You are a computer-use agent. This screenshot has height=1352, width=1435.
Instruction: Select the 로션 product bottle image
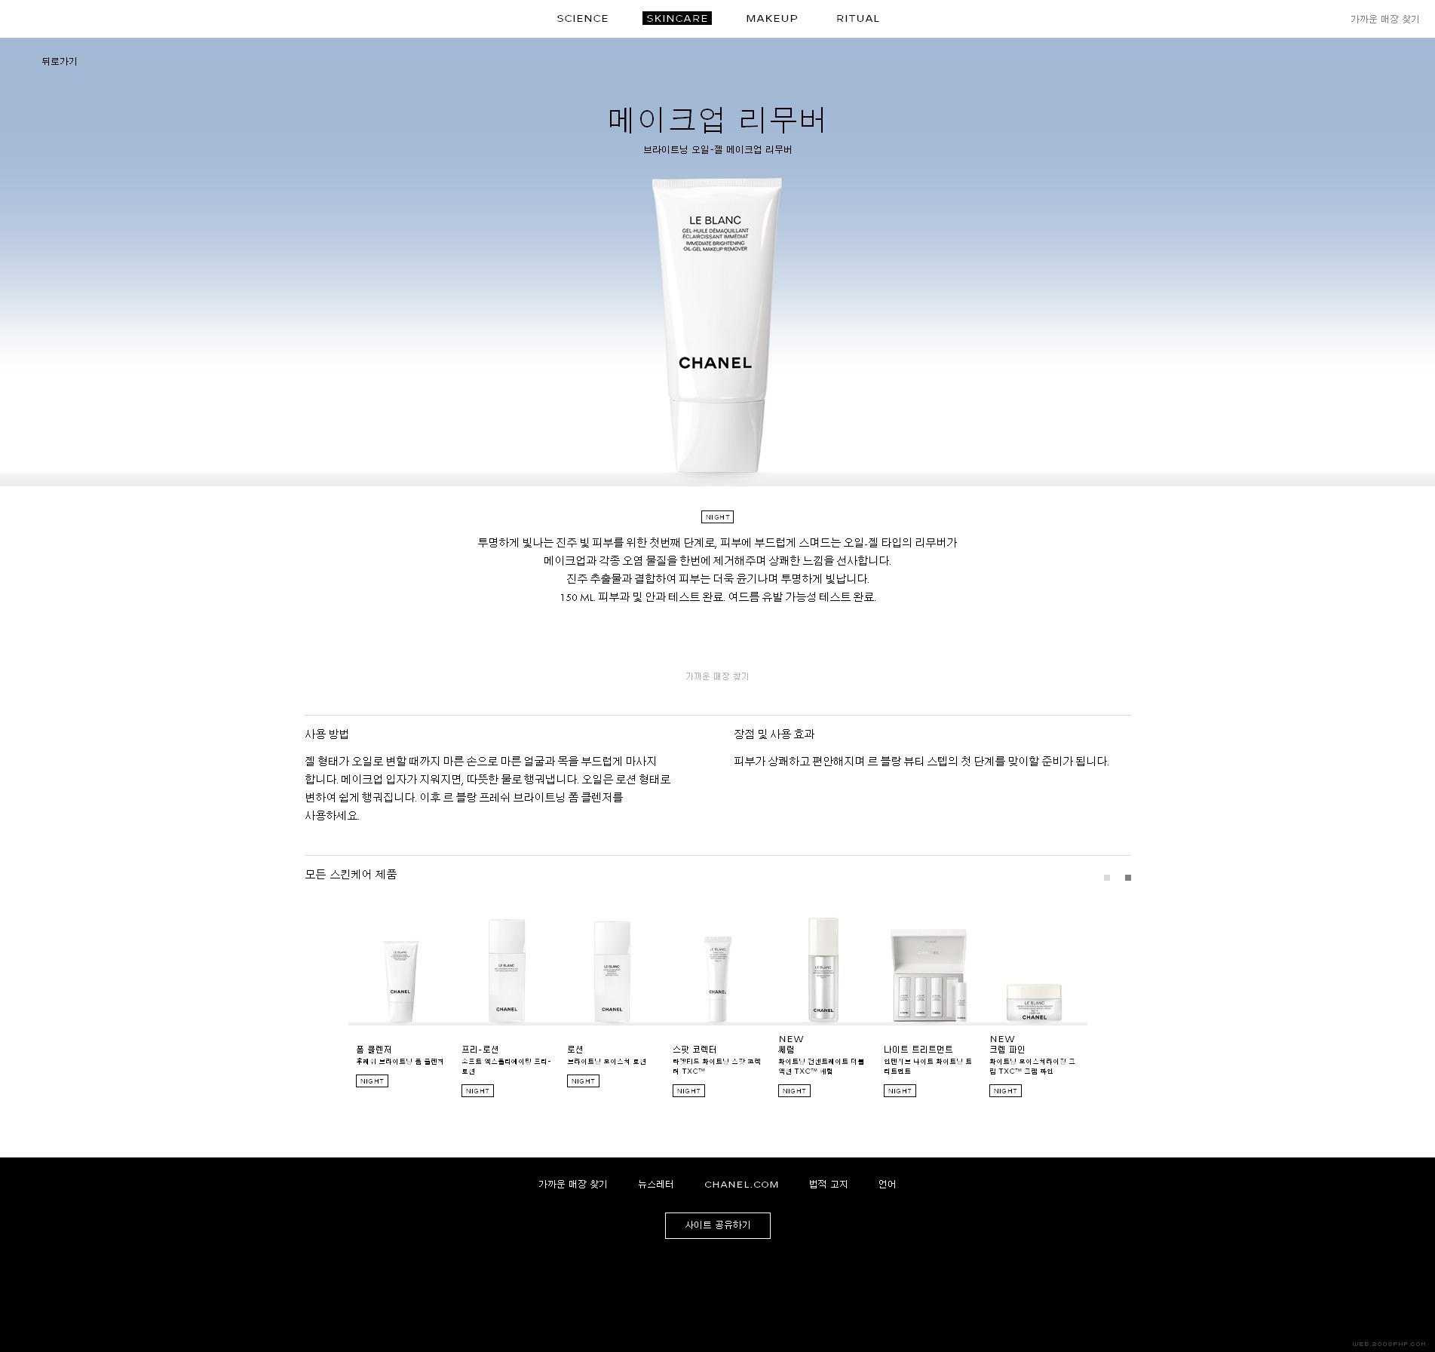click(612, 971)
